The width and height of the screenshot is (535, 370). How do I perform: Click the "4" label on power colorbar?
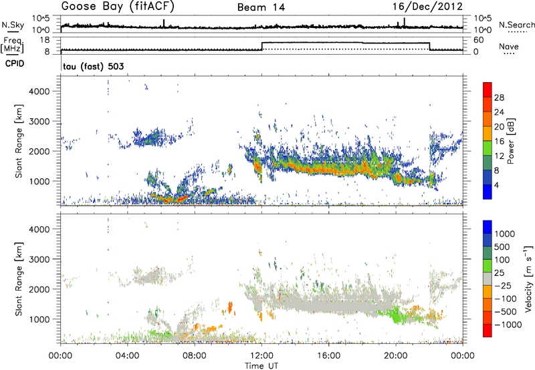click(x=496, y=186)
